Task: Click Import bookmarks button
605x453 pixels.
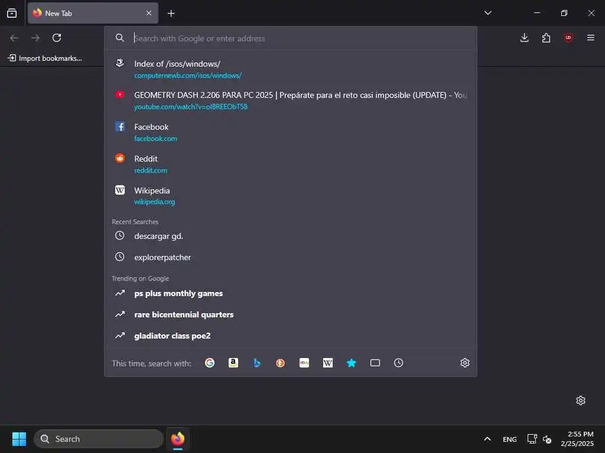Action: (x=45, y=58)
